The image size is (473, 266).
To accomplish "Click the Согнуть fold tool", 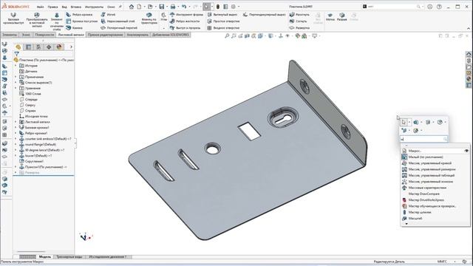I will point(298,21).
